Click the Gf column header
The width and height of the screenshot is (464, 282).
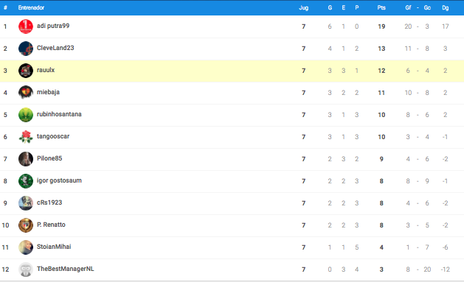tap(408, 7)
